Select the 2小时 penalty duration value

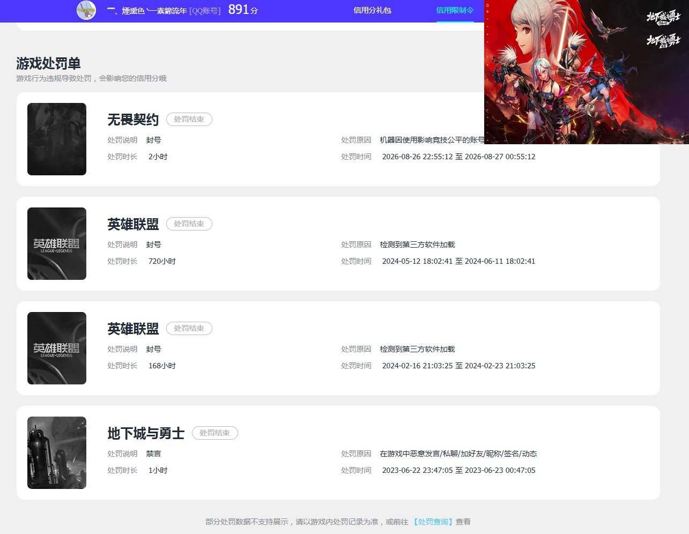158,157
